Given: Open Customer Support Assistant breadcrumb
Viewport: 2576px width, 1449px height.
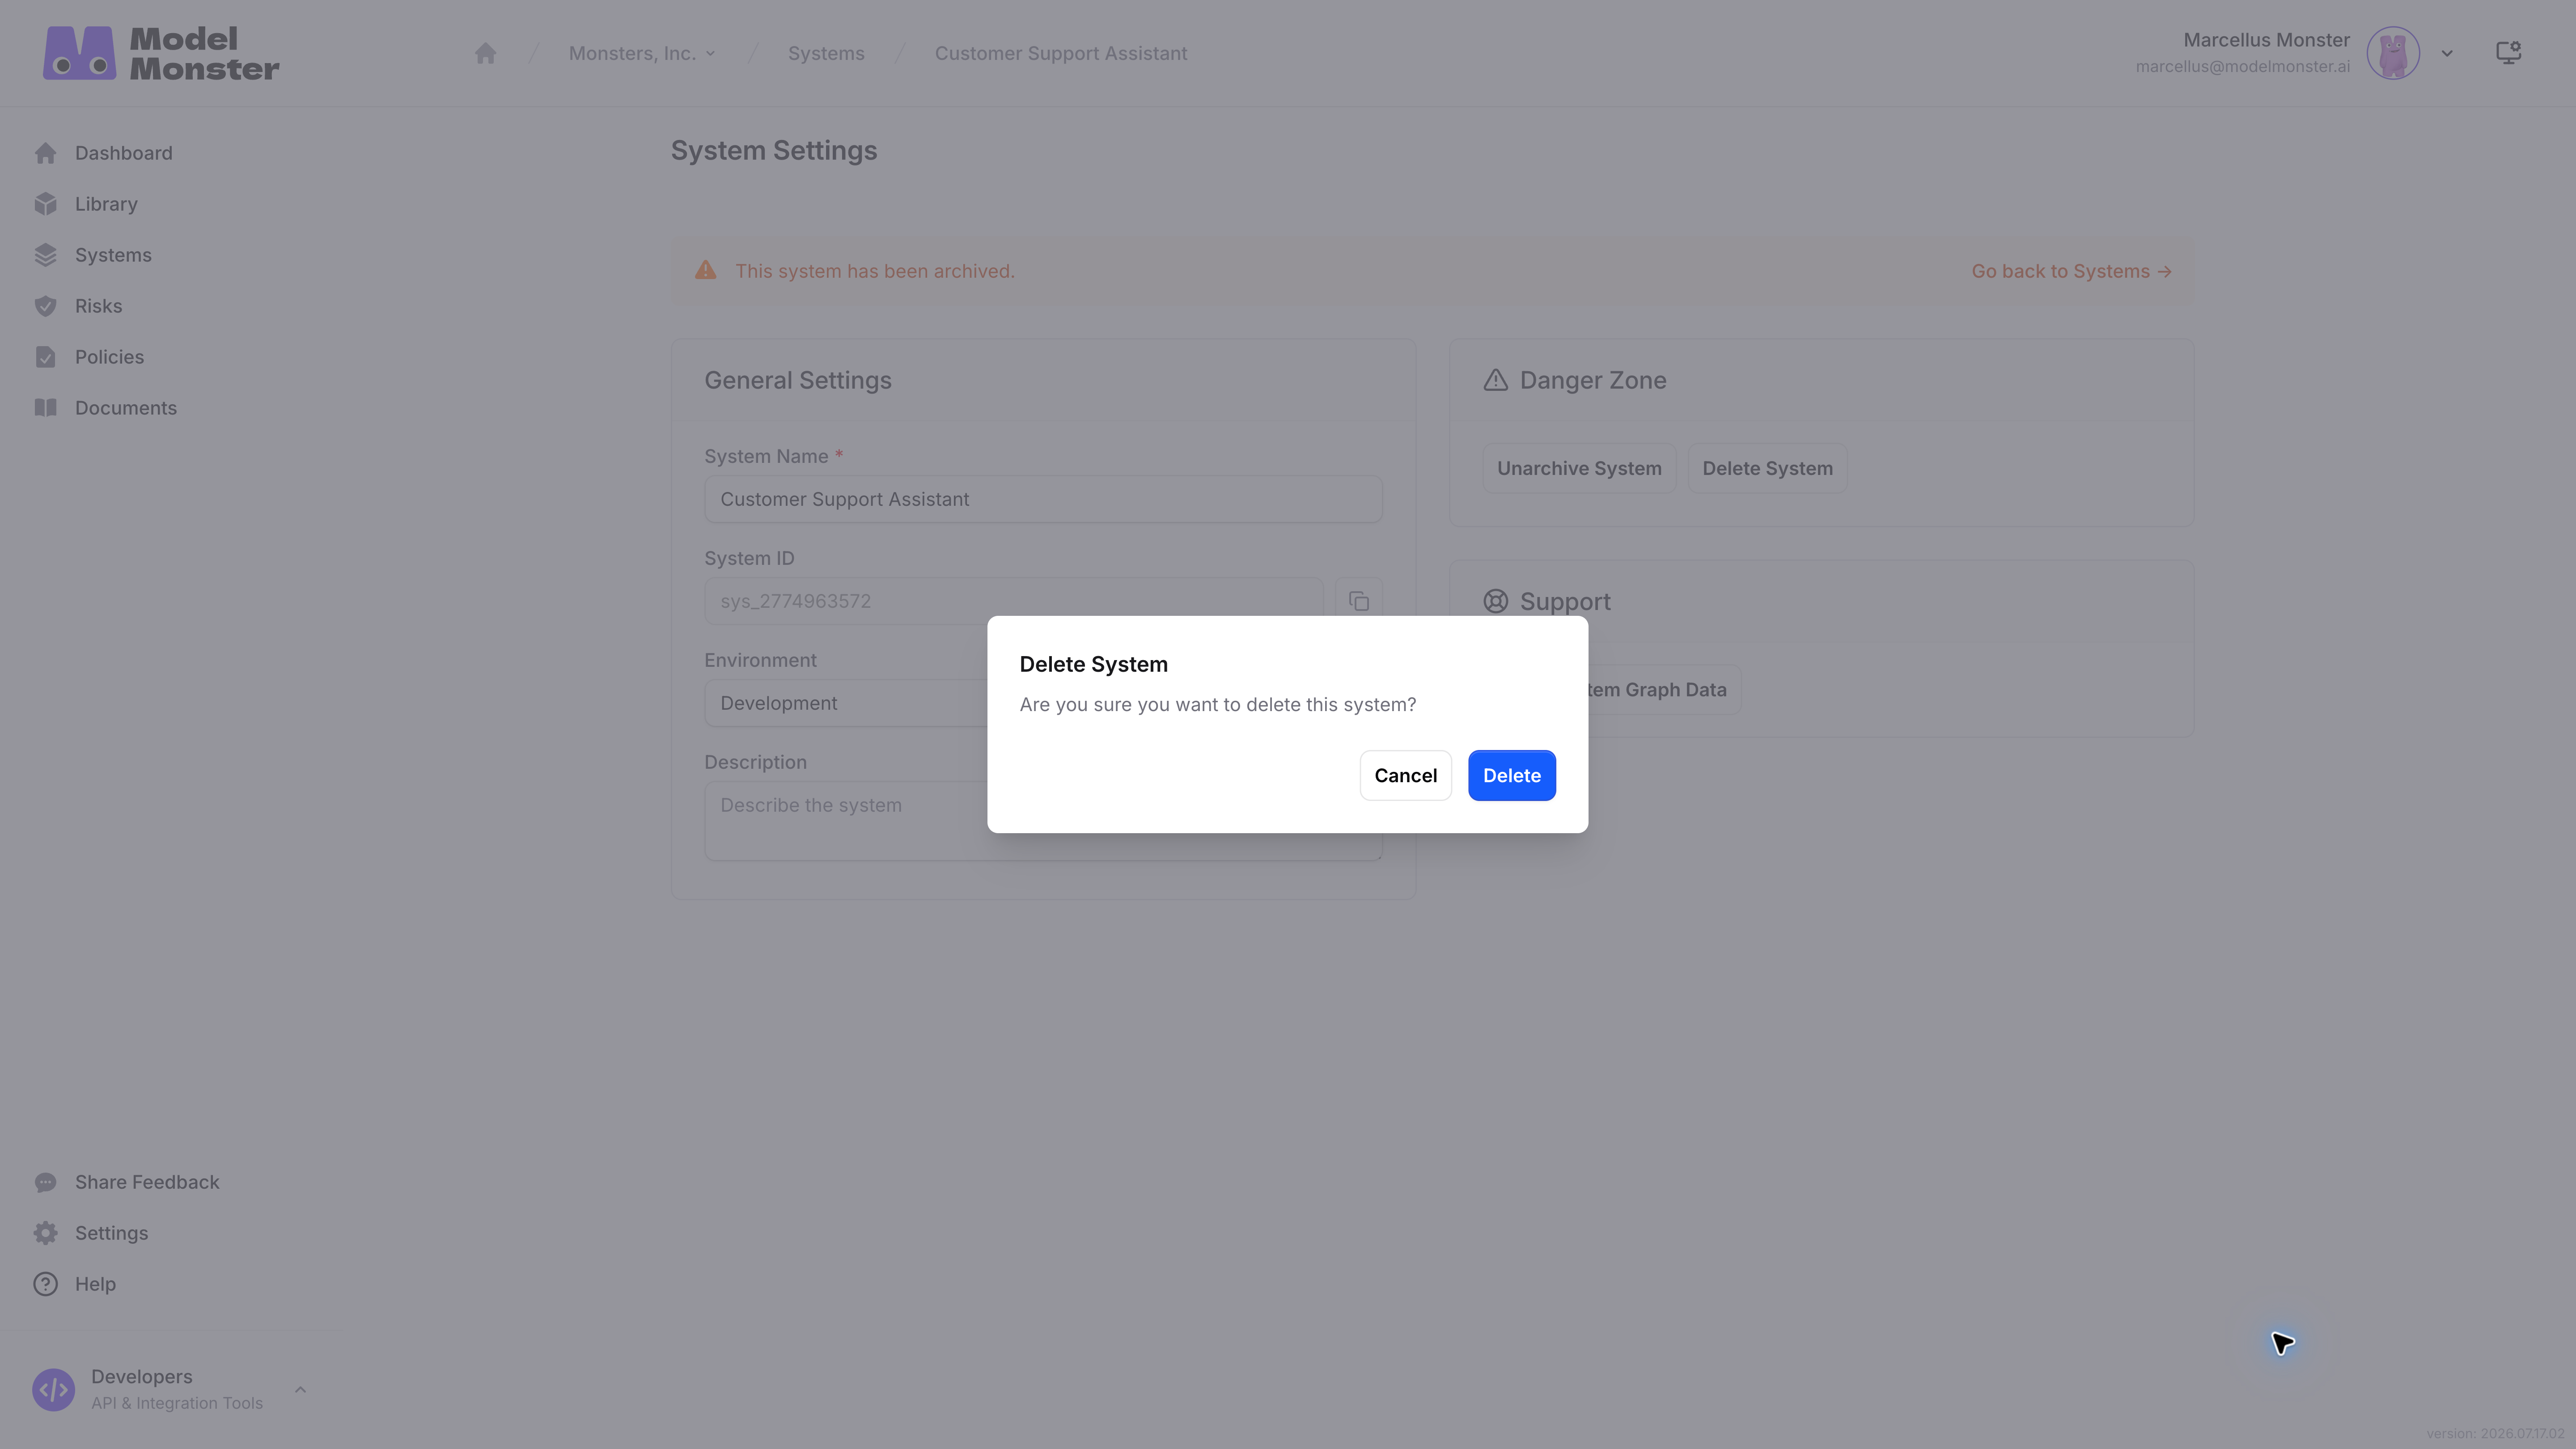Looking at the screenshot, I should (x=1061, y=53).
